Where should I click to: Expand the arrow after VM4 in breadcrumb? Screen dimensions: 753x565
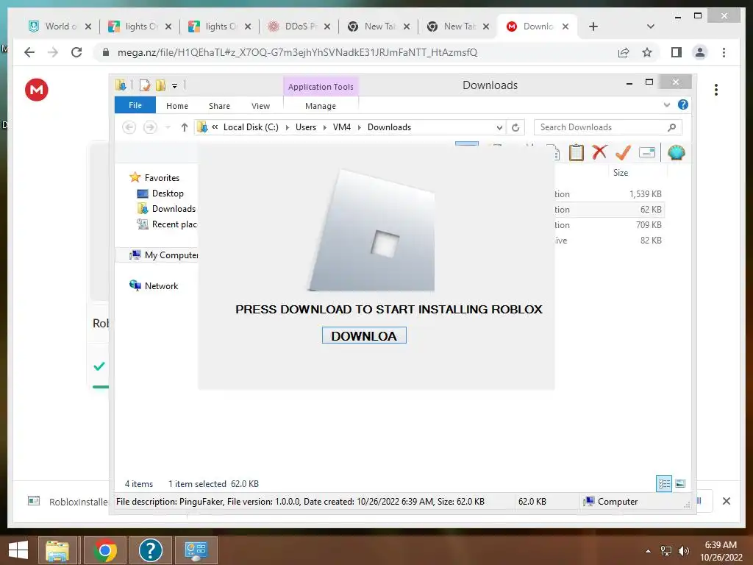(x=359, y=127)
